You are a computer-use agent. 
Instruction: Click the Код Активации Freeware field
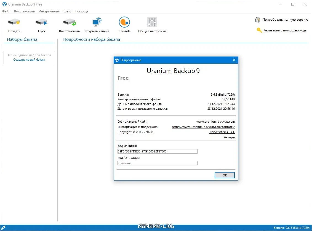[157, 163]
